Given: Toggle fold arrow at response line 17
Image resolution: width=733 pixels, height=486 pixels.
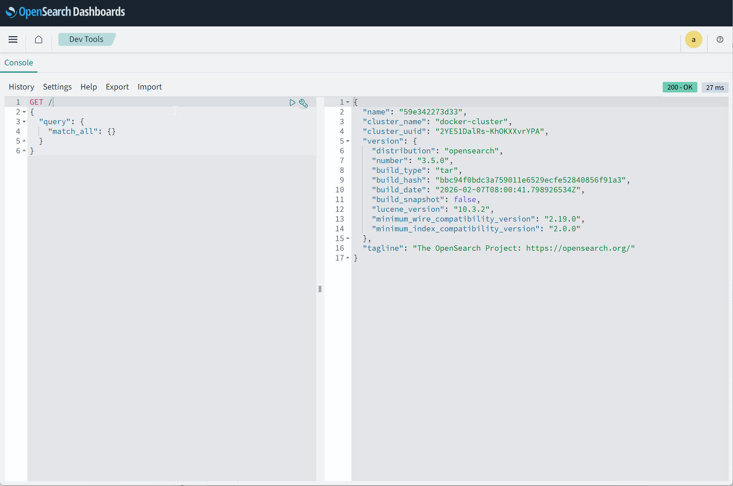Looking at the screenshot, I should coord(348,258).
